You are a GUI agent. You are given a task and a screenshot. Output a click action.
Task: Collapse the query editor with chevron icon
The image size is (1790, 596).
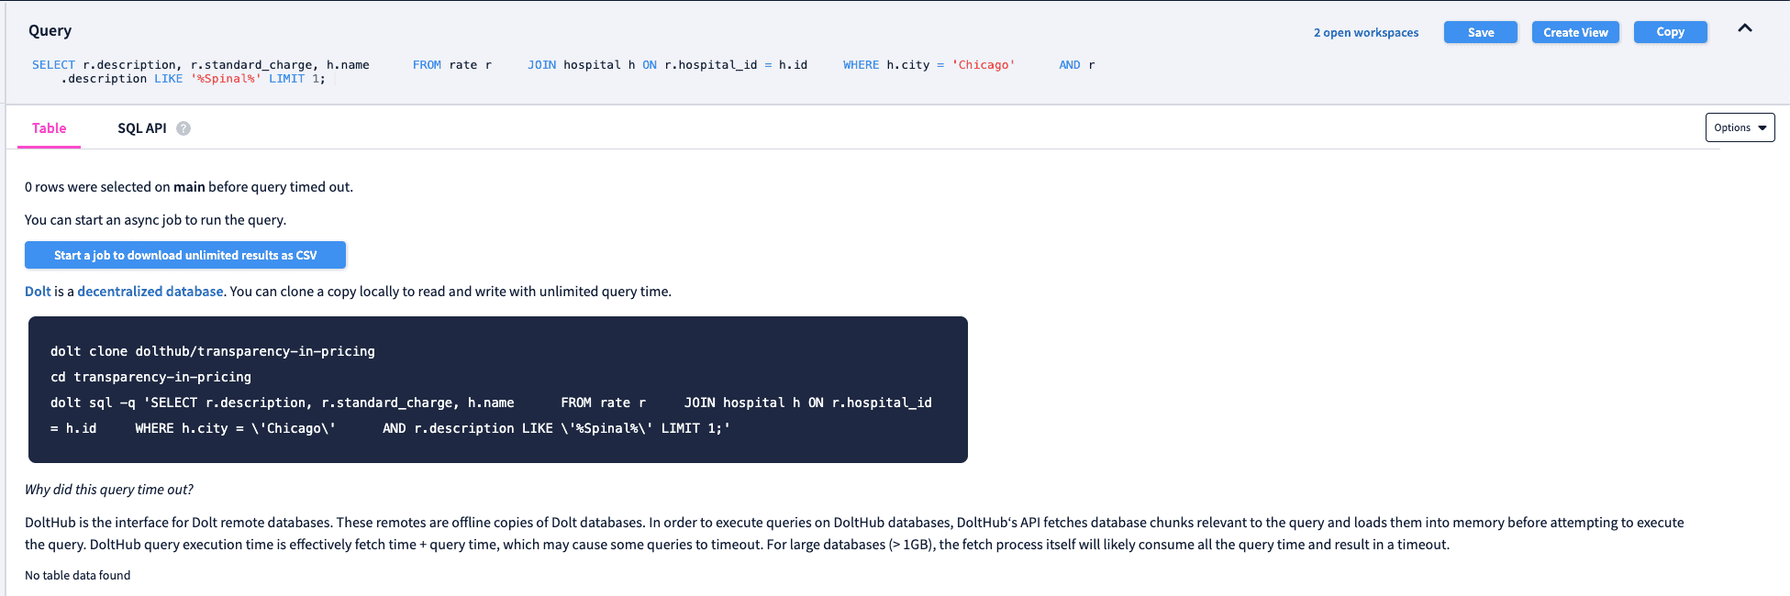[1745, 28]
